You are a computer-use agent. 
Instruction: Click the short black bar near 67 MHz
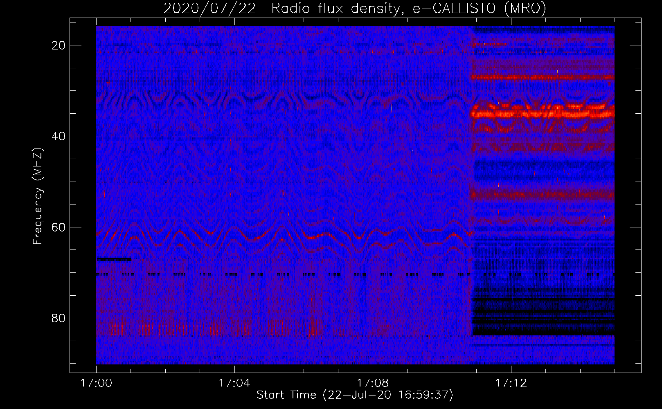[114, 259]
